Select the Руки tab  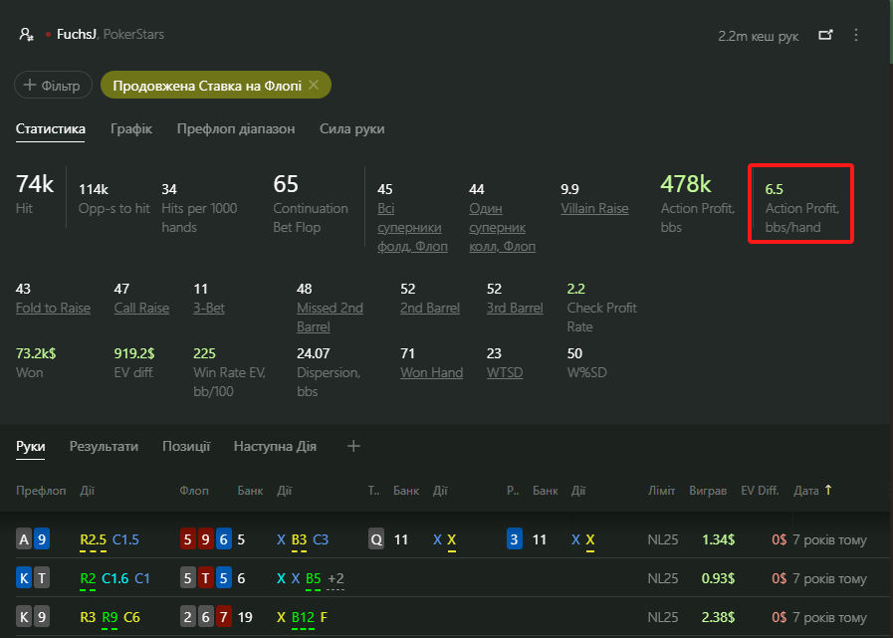pos(30,446)
